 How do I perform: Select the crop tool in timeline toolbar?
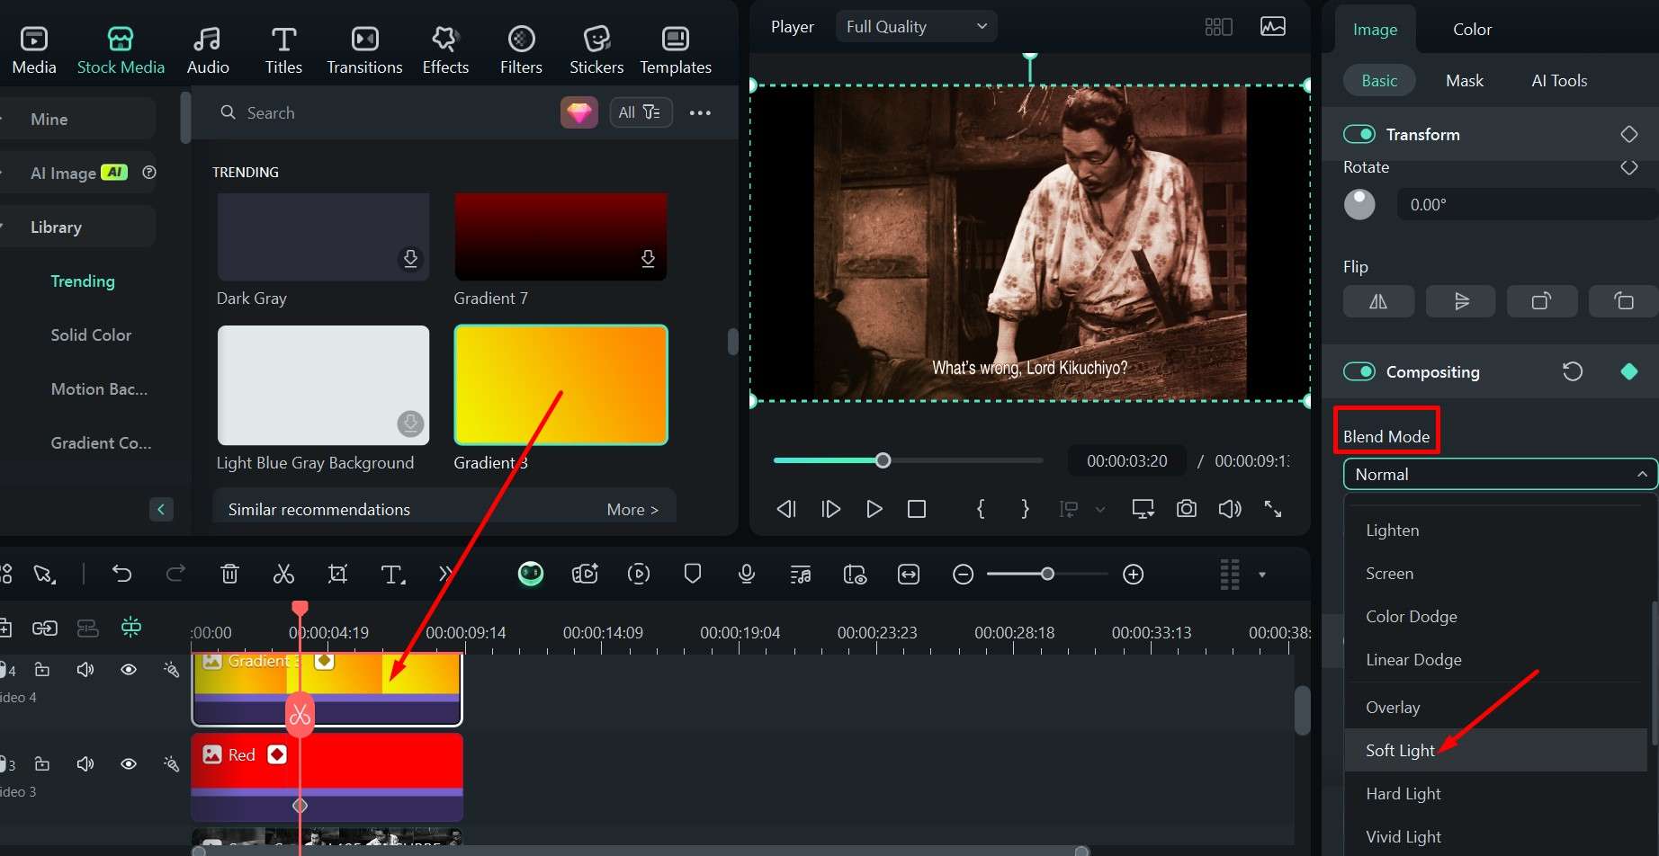[337, 575]
